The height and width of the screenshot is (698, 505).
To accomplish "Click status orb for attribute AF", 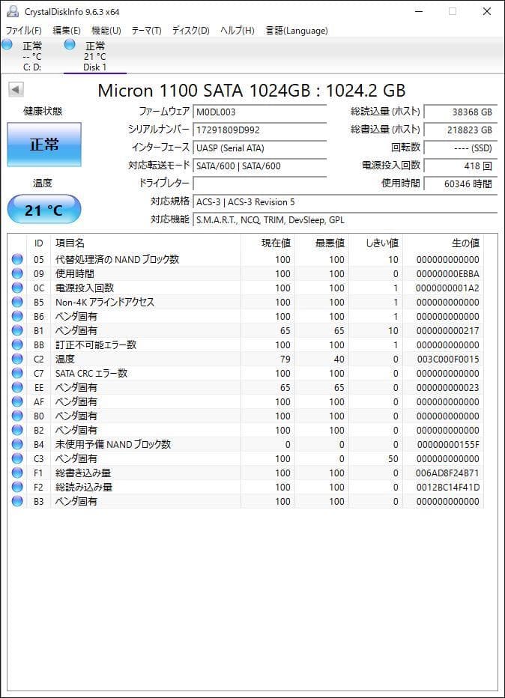I will (x=17, y=401).
